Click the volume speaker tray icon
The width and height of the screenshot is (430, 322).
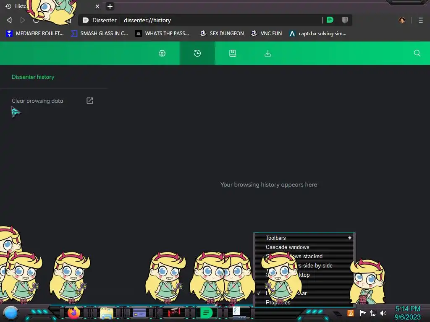click(x=383, y=313)
